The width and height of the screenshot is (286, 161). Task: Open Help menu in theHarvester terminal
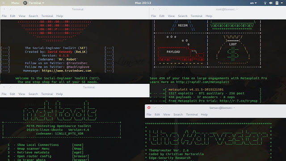click(204, 115)
